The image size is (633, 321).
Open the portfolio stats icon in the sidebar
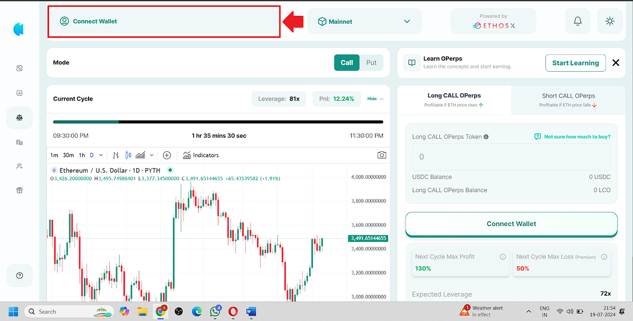[x=20, y=92]
